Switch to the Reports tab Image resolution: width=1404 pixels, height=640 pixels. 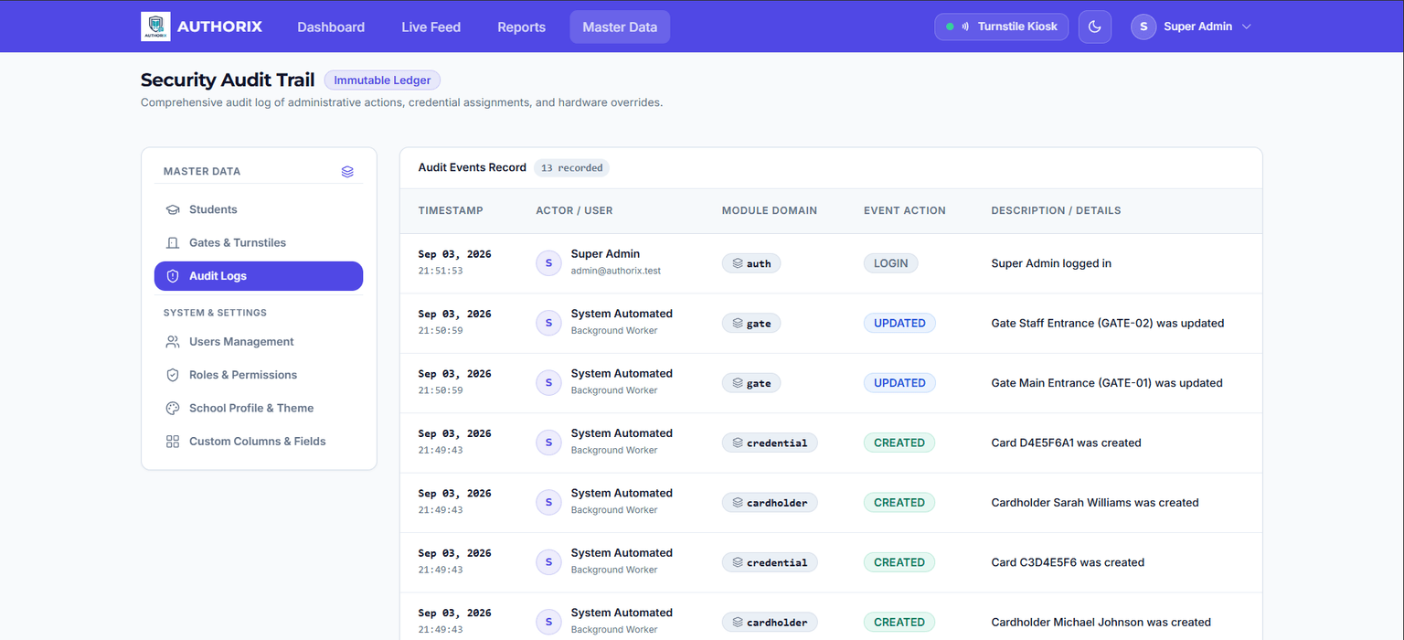(x=522, y=27)
